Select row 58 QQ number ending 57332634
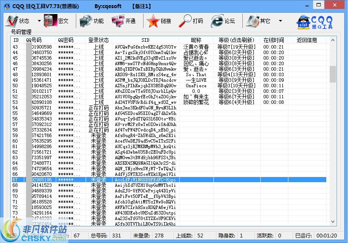348x243 pixels. pos(169,130)
